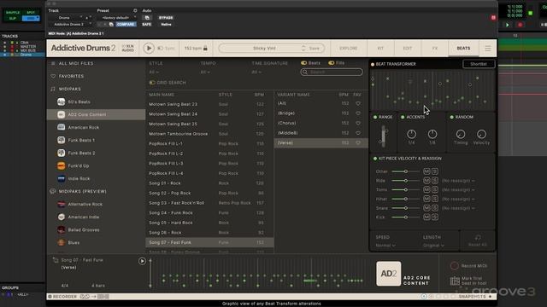Switch to the EXPLORE tab
The width and height of the screenshot is (547, 307).
pyautogui.click(x=348, y=49)
